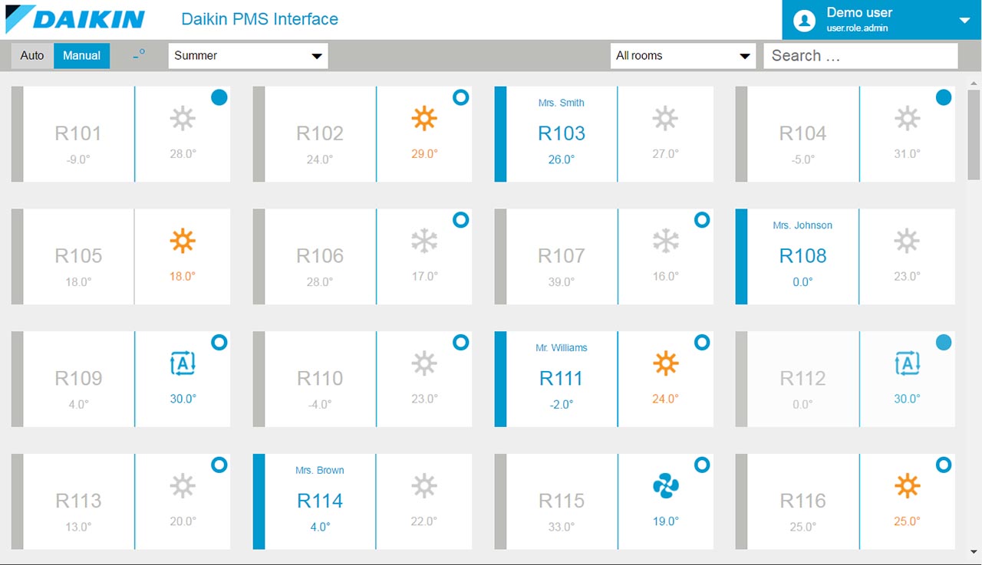Click the snowflake icon in R107

tap(665, 241)
